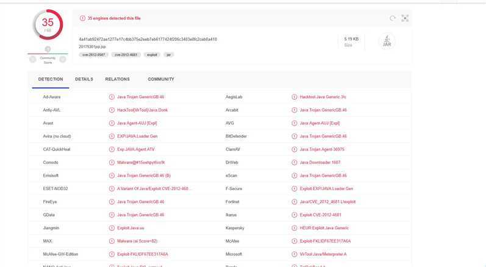The width and height of the screenshot is (486, 267).
Task: Open the RELATIONS tab
Action: pyautogui.click(x=118, y=79)
